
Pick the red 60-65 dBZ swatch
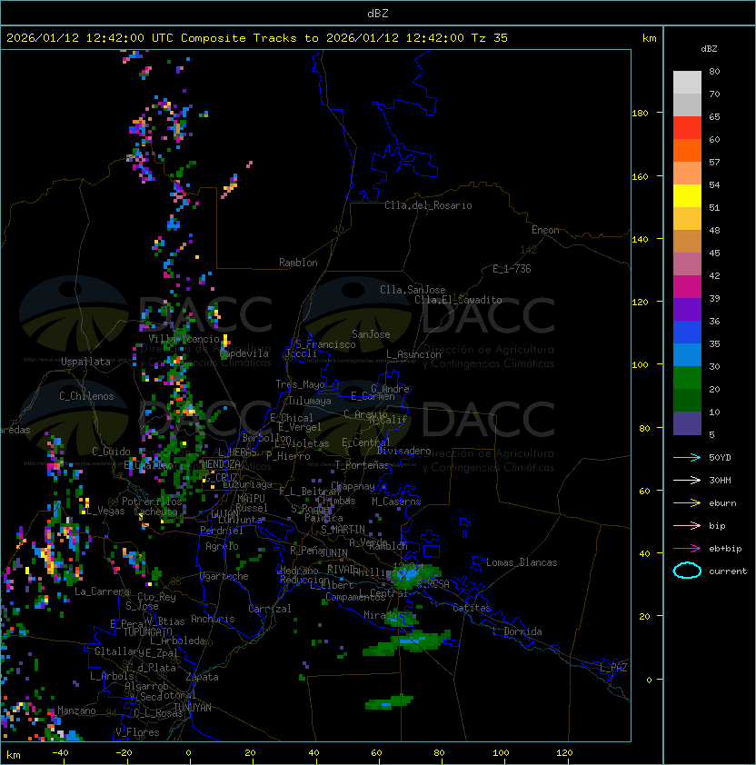(x=687, y=128)
